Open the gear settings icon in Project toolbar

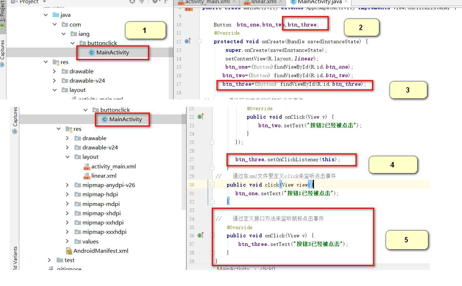[155, 1]
